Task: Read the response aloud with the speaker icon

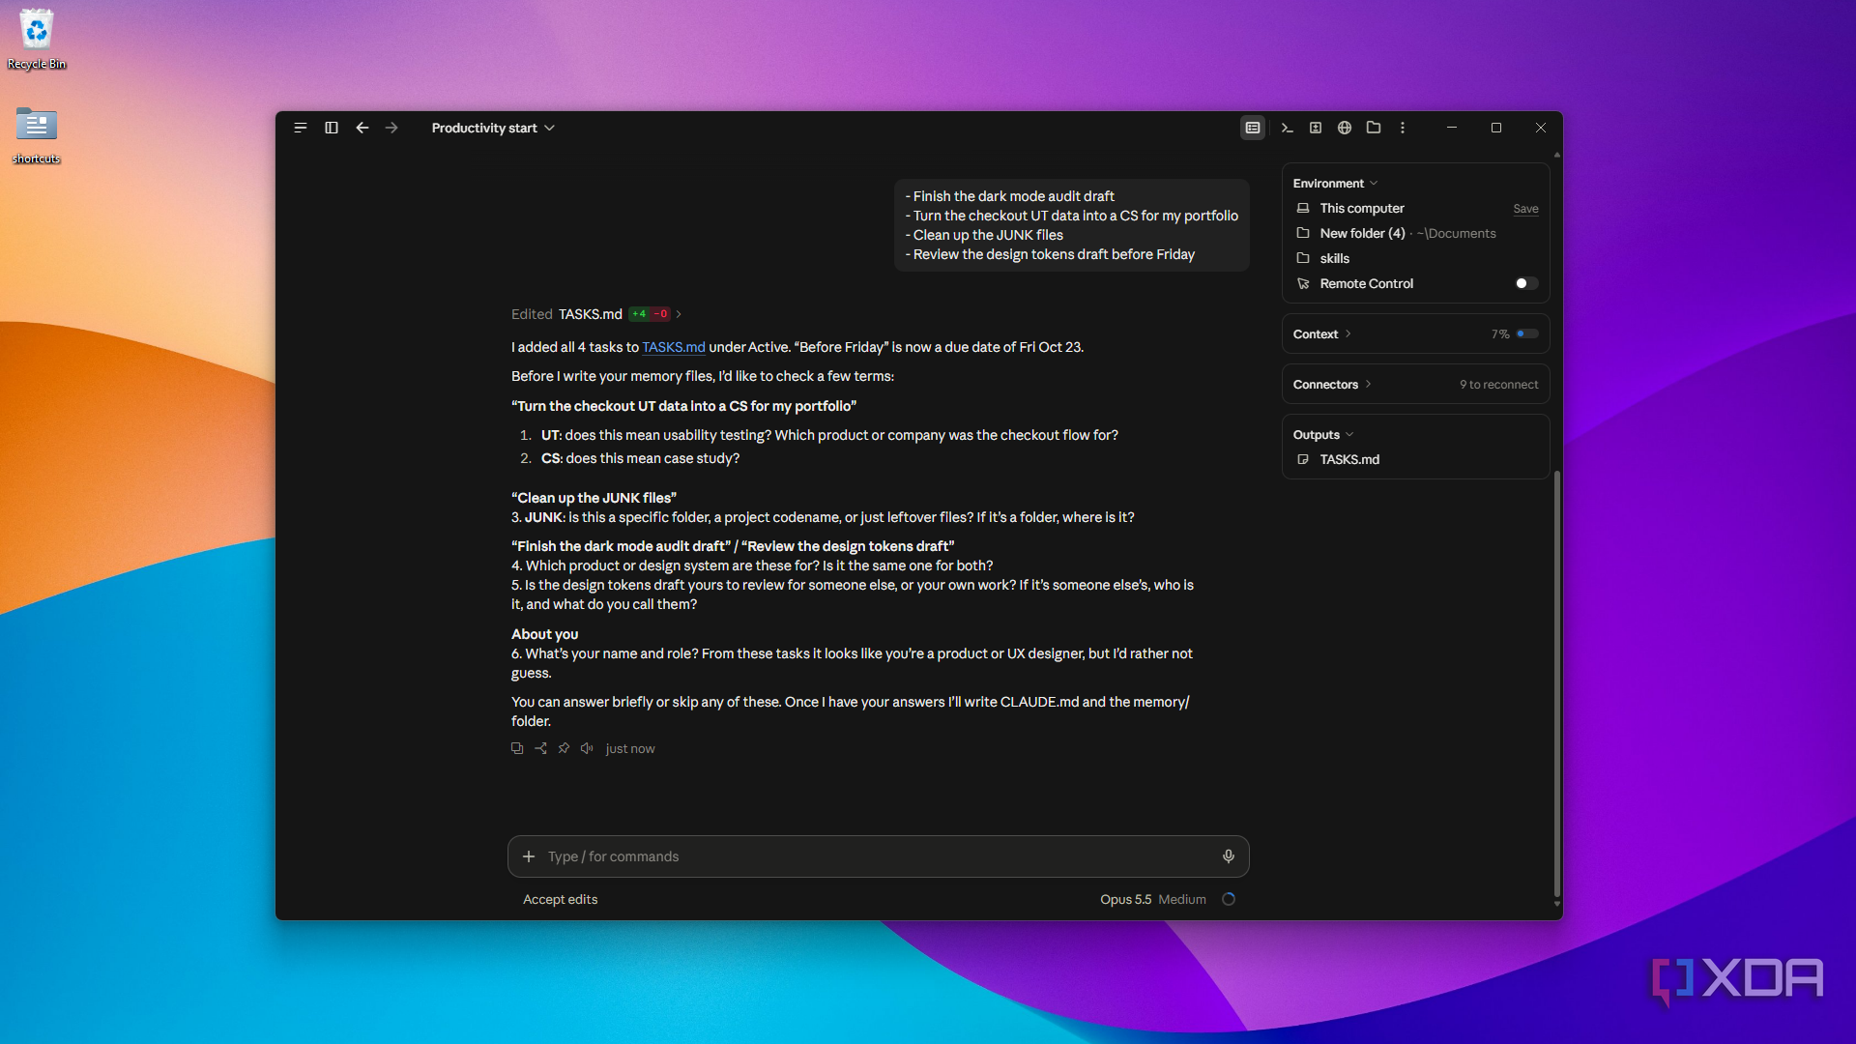Action: 587,748
